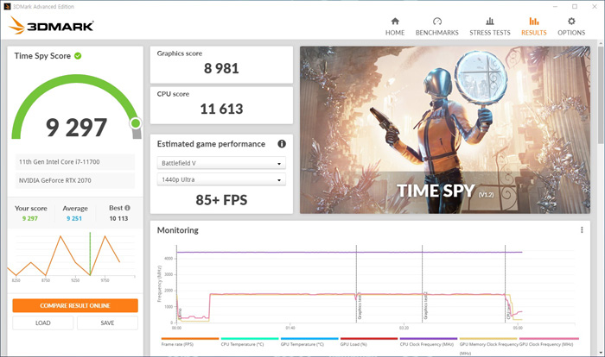Click the 85+ FPS estimate

221,200
